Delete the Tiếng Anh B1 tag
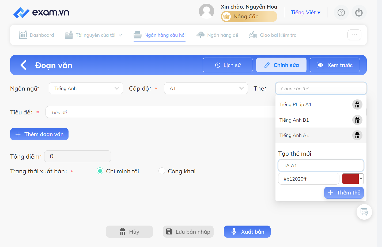The width and height of the screenshot is (382, 247). pos(357,120)
